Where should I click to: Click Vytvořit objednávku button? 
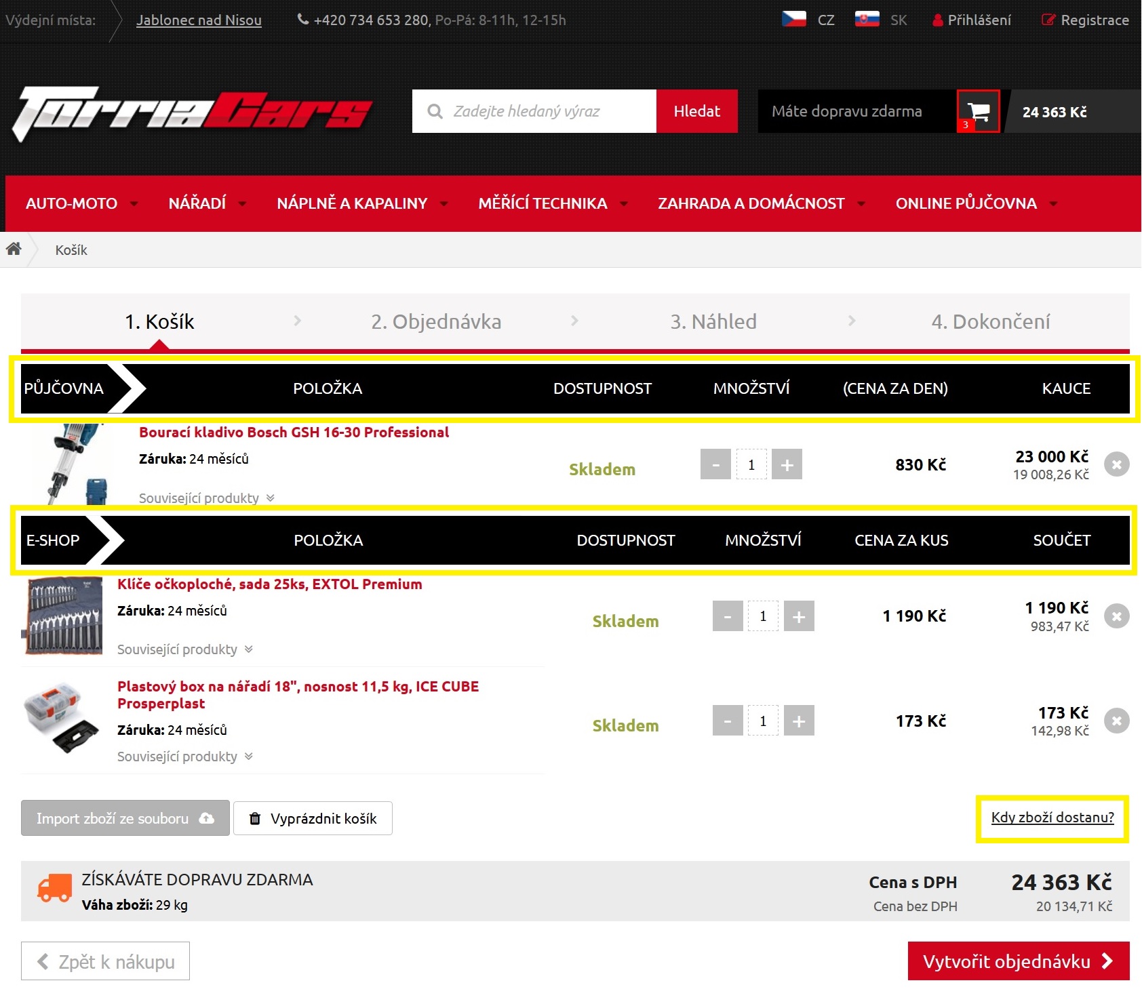[x=1019, y=961]
